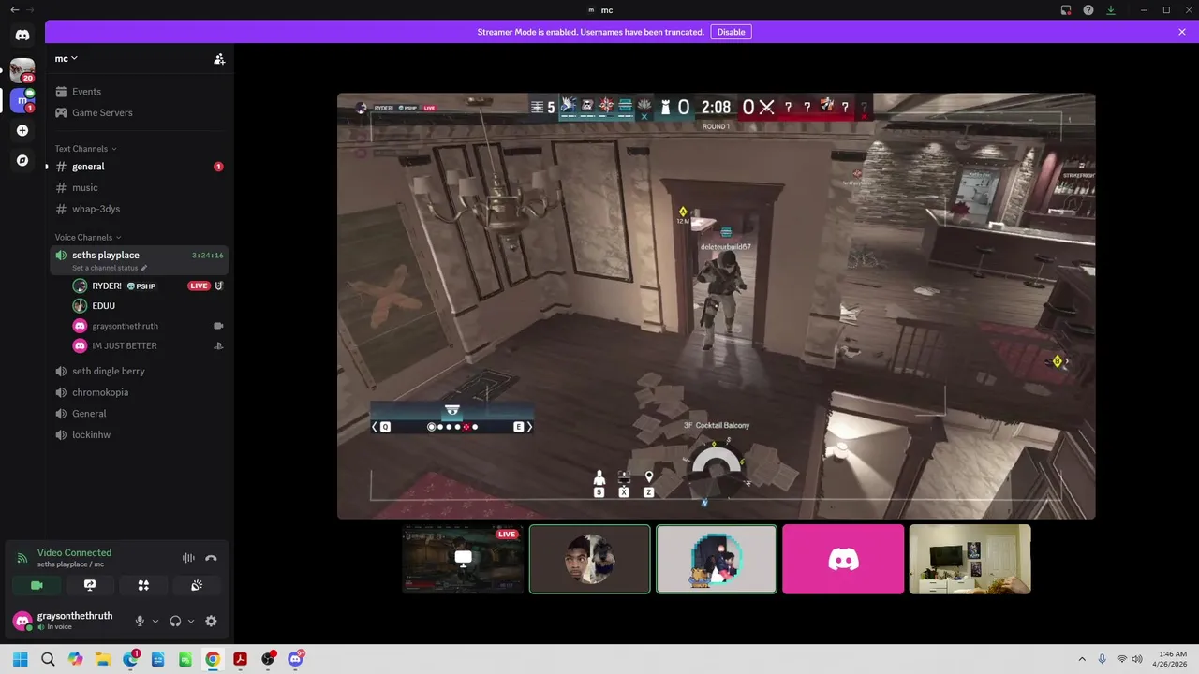The width and height of the screenshot is (1199, 674).
Task: Open the soundboard button
Action: [x=197, y=585]
